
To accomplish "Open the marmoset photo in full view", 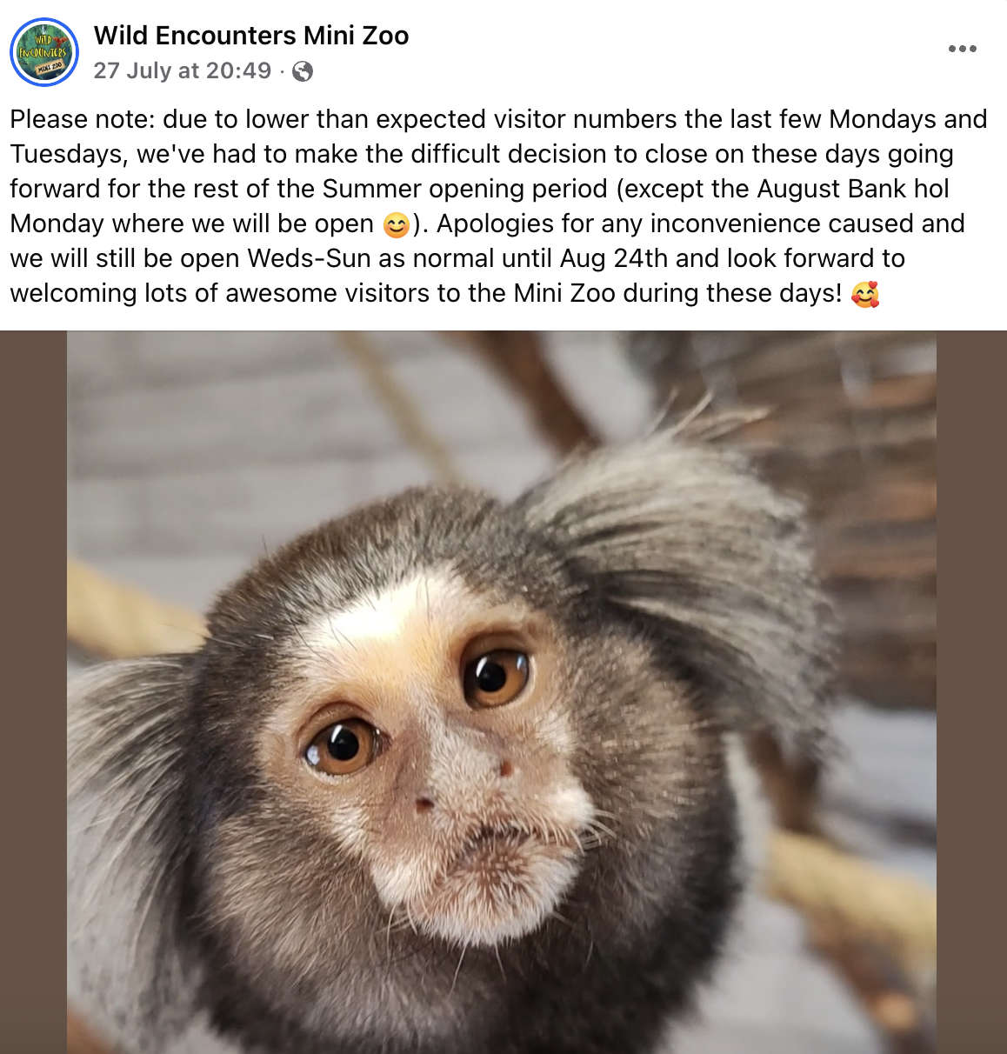I will click(x=502, y=692).
